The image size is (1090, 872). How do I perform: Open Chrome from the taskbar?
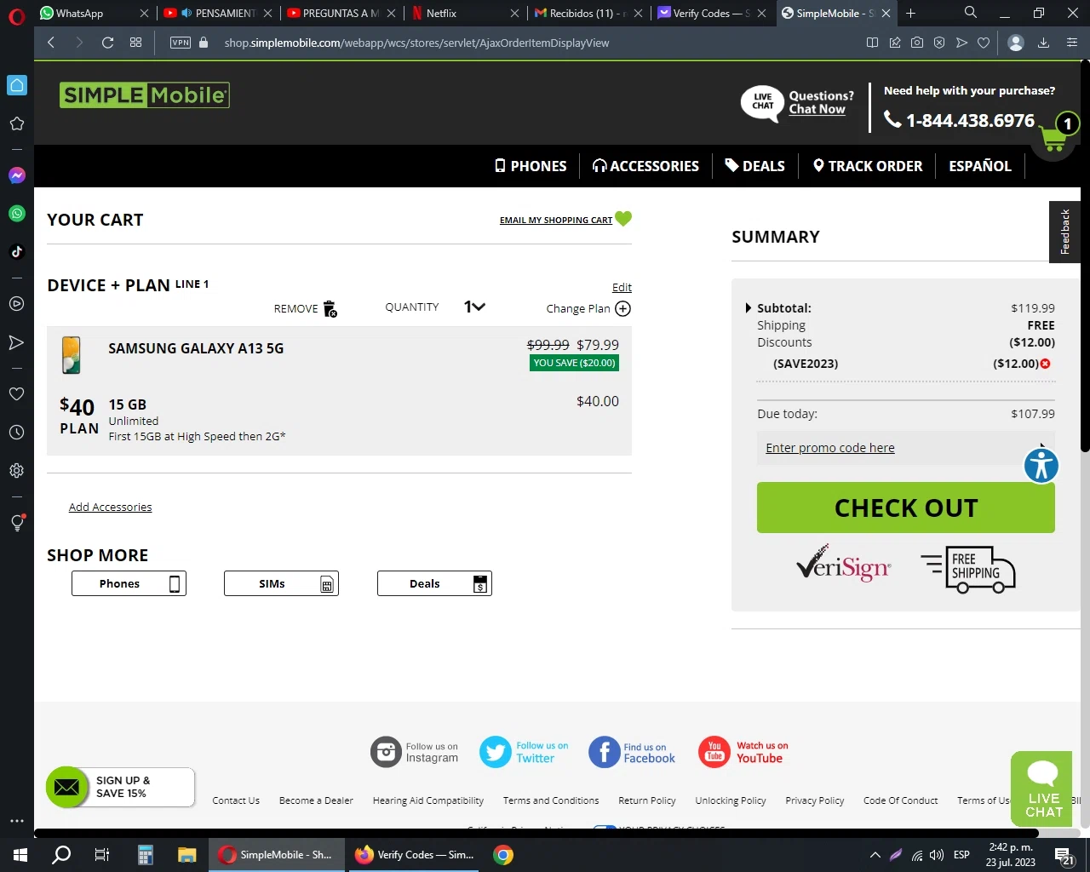click(x=503, y=855)
